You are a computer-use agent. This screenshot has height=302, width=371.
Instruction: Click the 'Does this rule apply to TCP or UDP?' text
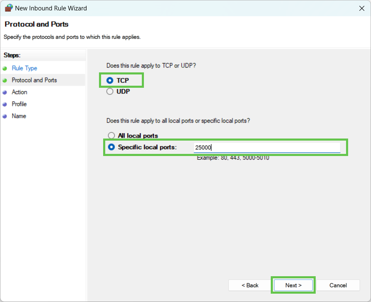151,66
